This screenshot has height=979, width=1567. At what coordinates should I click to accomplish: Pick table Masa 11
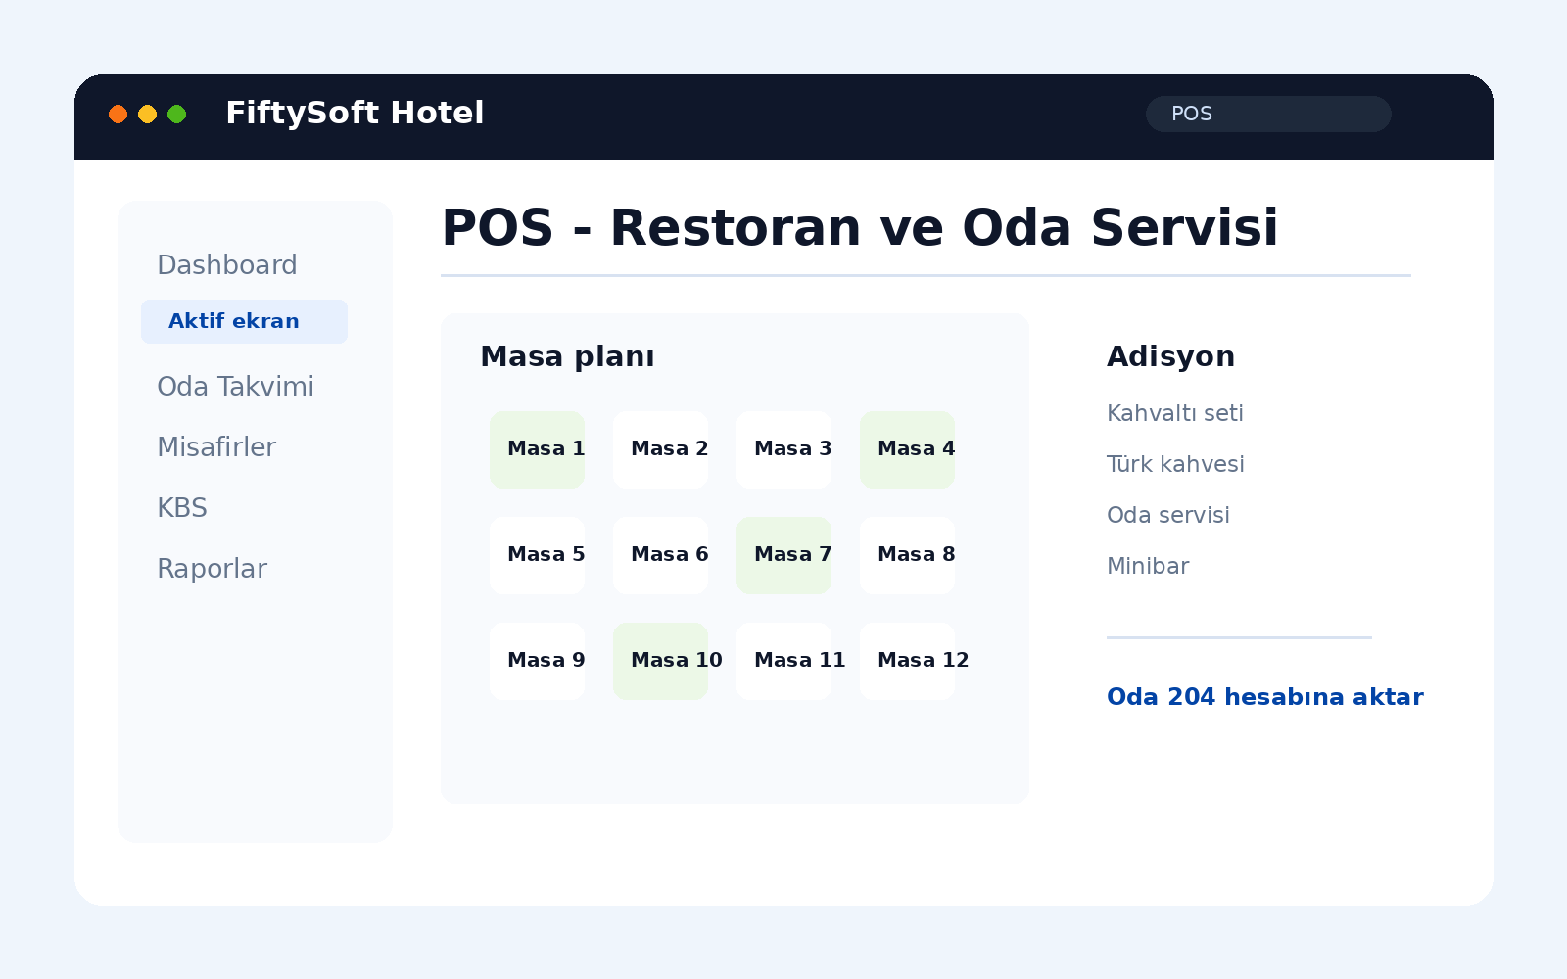click(x=783, y=661)
